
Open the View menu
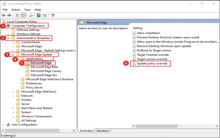pyautogui.click(x=27, y=10)
